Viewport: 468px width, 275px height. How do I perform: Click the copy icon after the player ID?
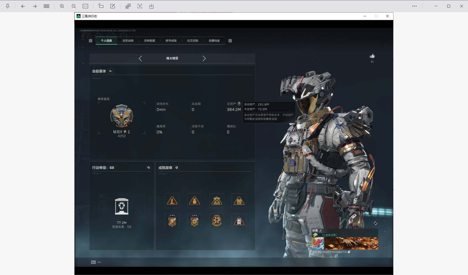349,252
